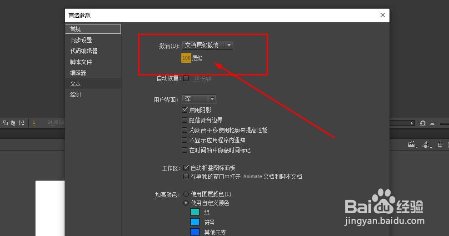Toggle the 启用阴影 checkbox
Screen dimensions: 449x236
click(185, 110)
